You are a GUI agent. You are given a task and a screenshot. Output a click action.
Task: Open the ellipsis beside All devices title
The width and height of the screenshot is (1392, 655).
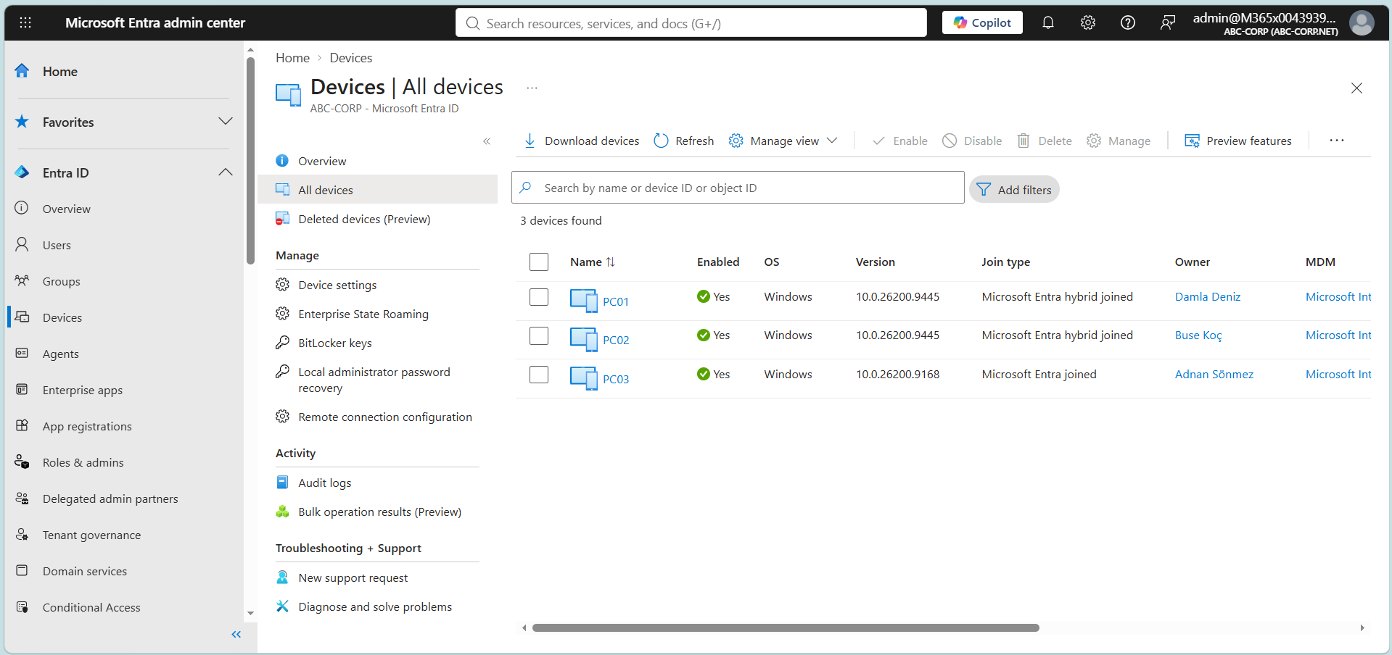[532, 88]
